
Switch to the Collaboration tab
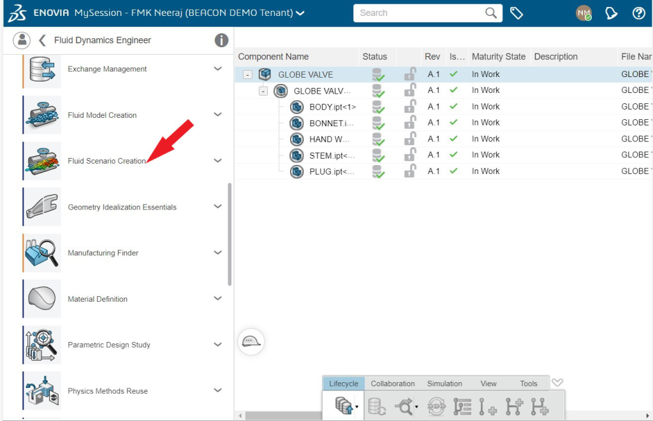click(393, 383)
